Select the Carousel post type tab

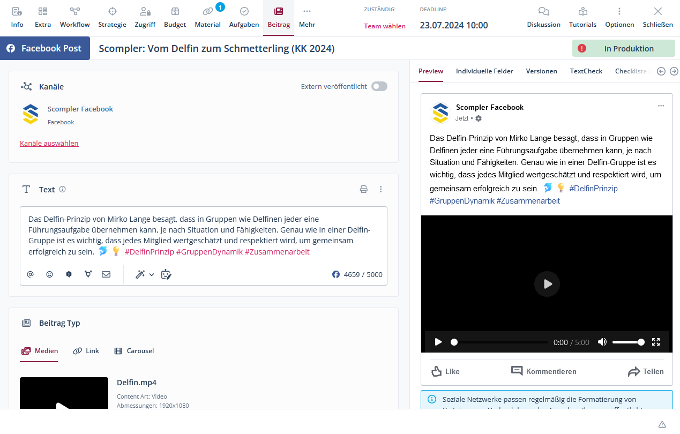tap(134, 351)
